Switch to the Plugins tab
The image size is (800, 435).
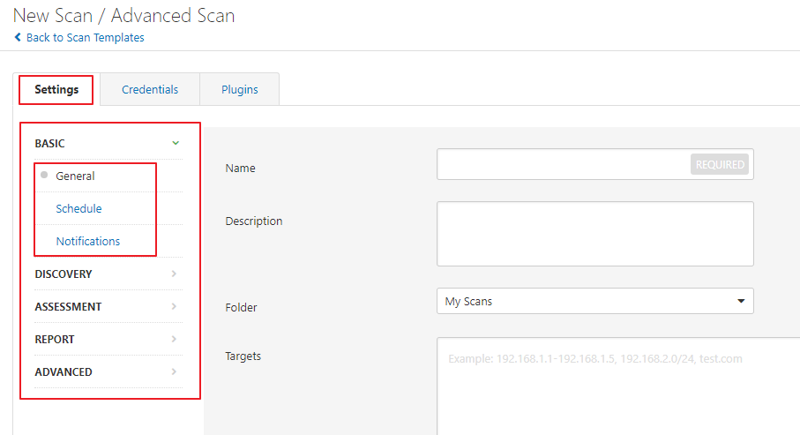click(240, 89)
